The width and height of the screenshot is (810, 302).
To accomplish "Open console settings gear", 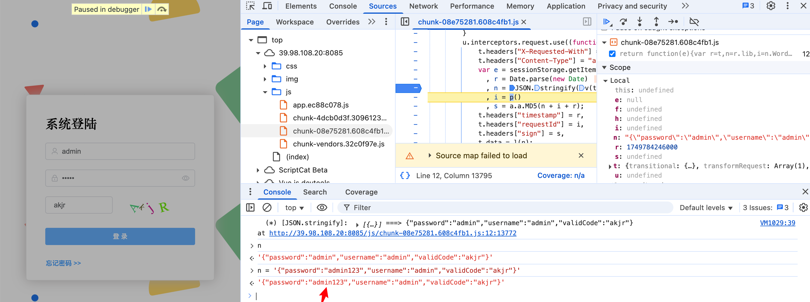I will [803, 208].
